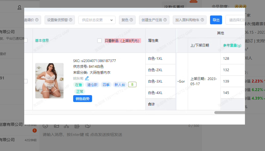Click the help icon beside 加入面料购物车

202,20
